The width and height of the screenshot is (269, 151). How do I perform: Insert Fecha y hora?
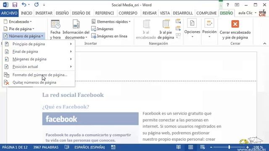[55, 29]
